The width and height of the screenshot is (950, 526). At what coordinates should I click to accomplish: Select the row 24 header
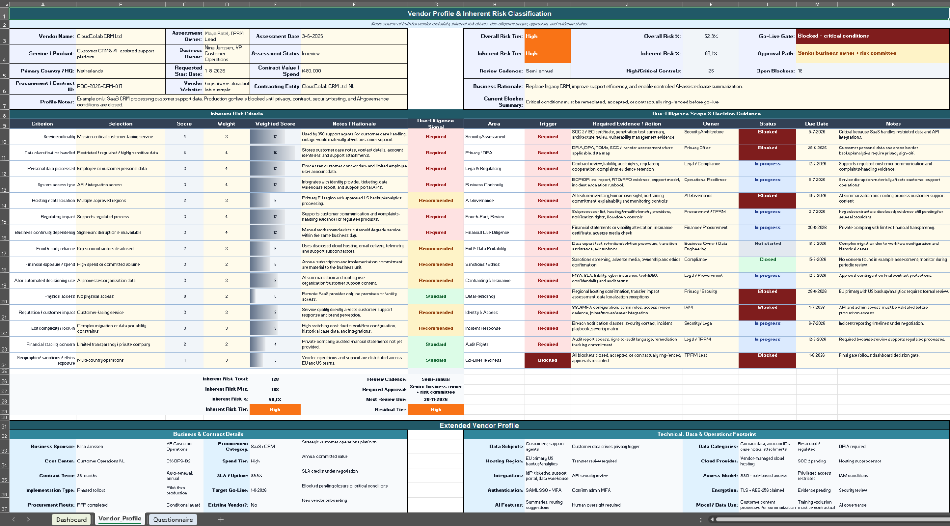point(4,360)
